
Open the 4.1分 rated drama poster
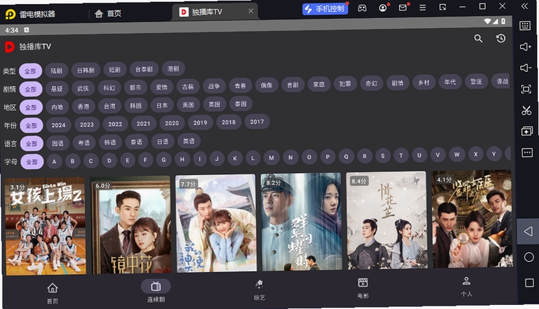click(472, 219)
